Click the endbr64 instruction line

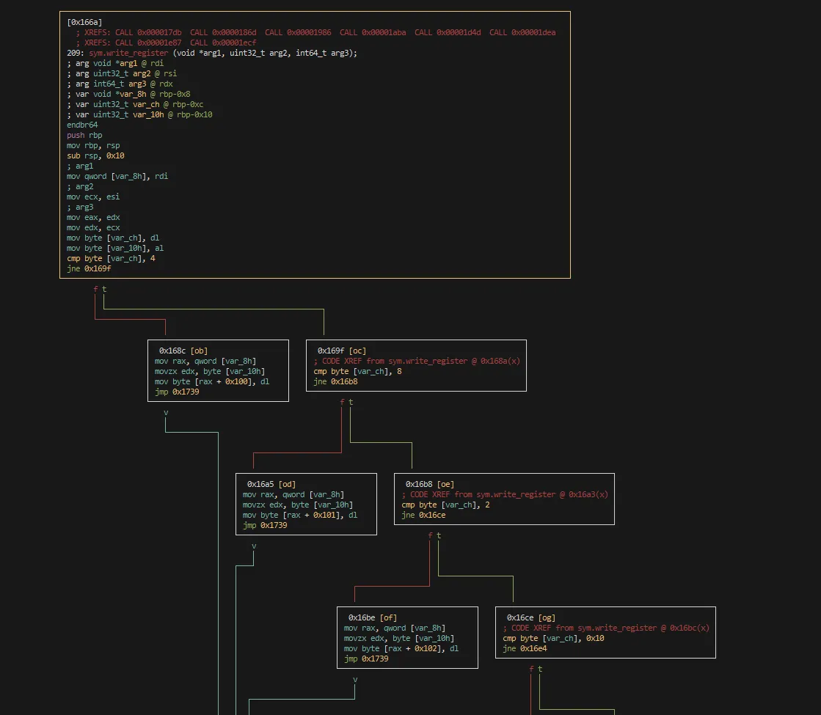click(x=82, y=125)
